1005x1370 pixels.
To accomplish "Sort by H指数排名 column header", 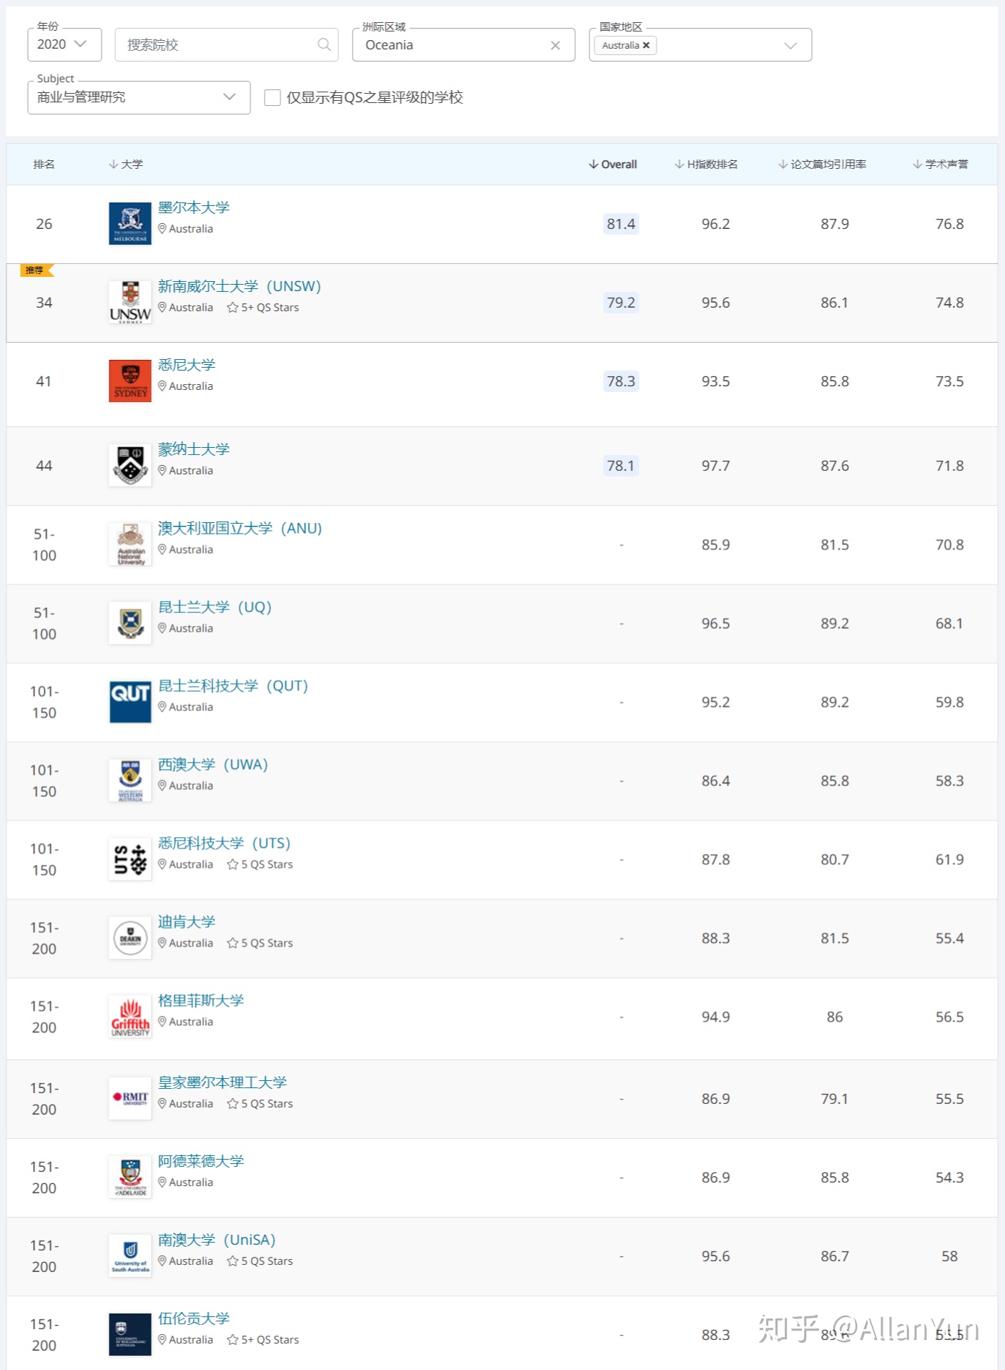I will (706, 165).
